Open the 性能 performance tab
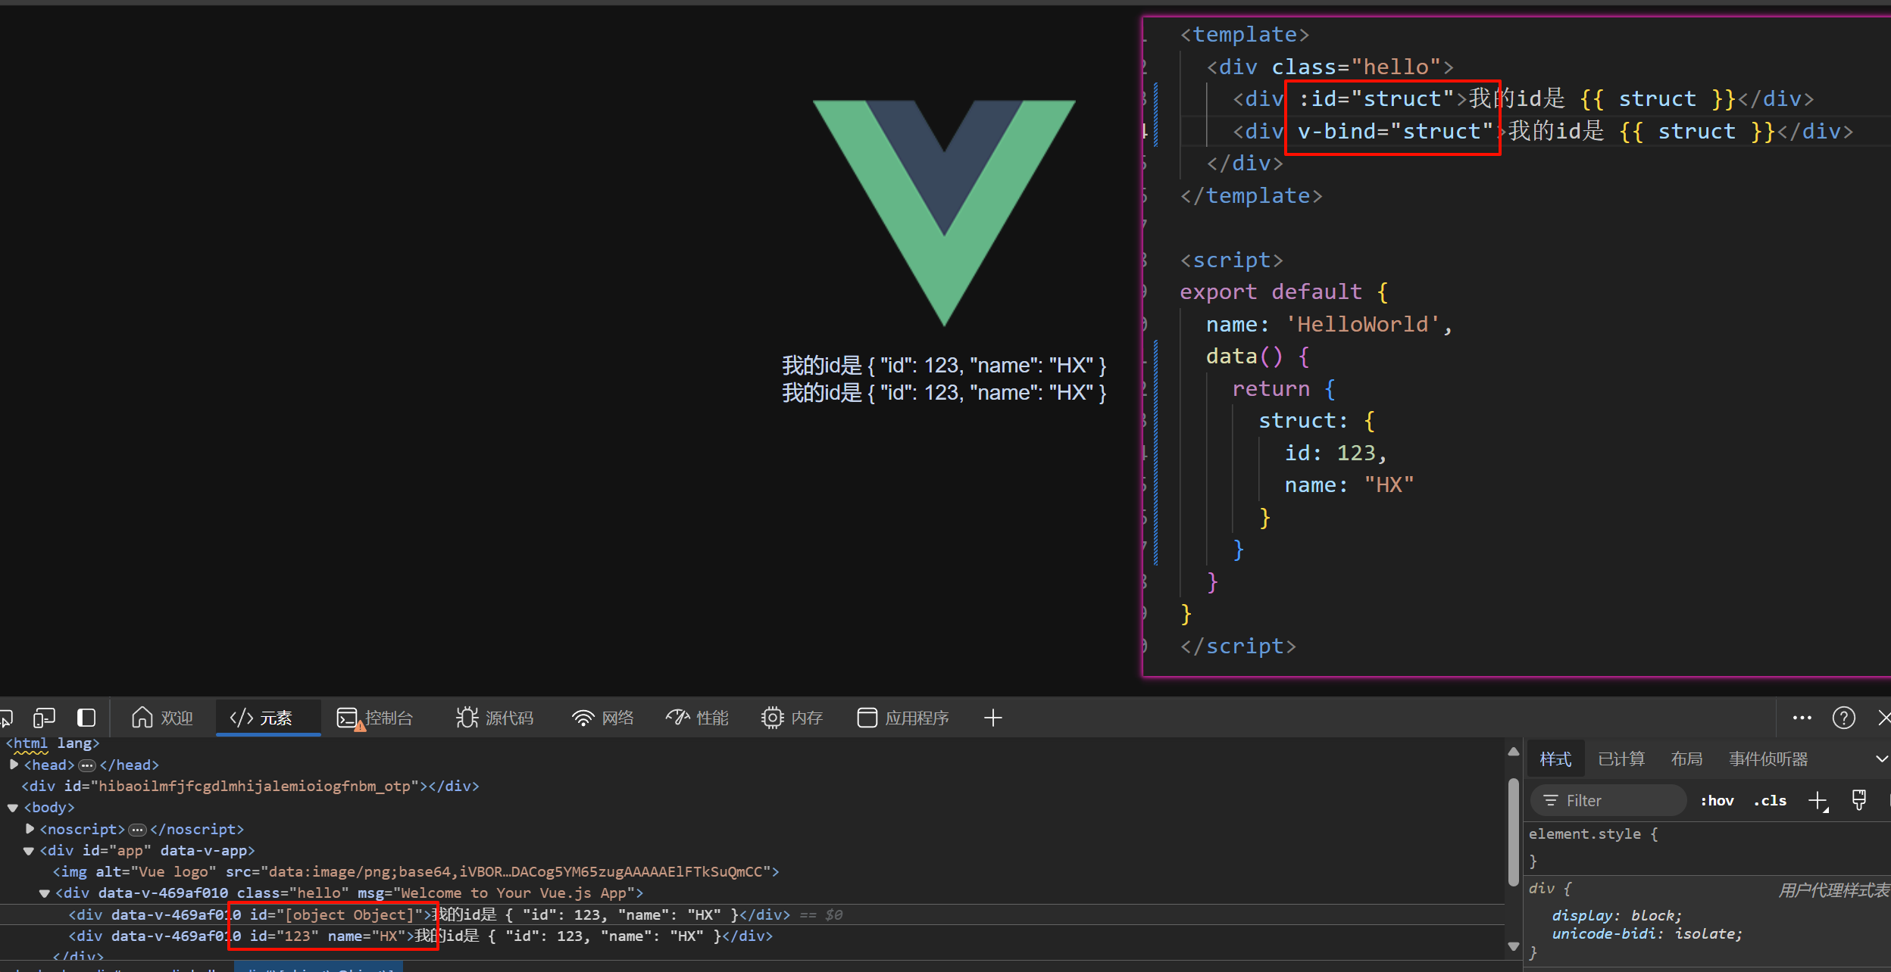Screen dimensions: 1891x972 tap(697, 718)
